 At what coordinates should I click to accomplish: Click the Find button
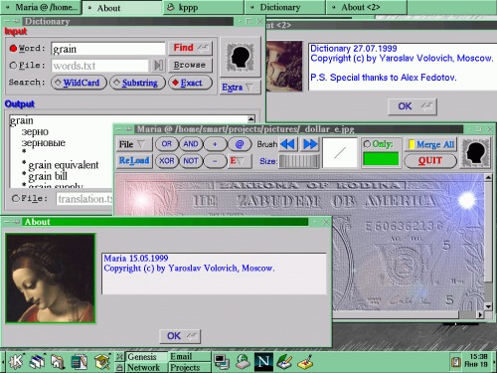190,48
